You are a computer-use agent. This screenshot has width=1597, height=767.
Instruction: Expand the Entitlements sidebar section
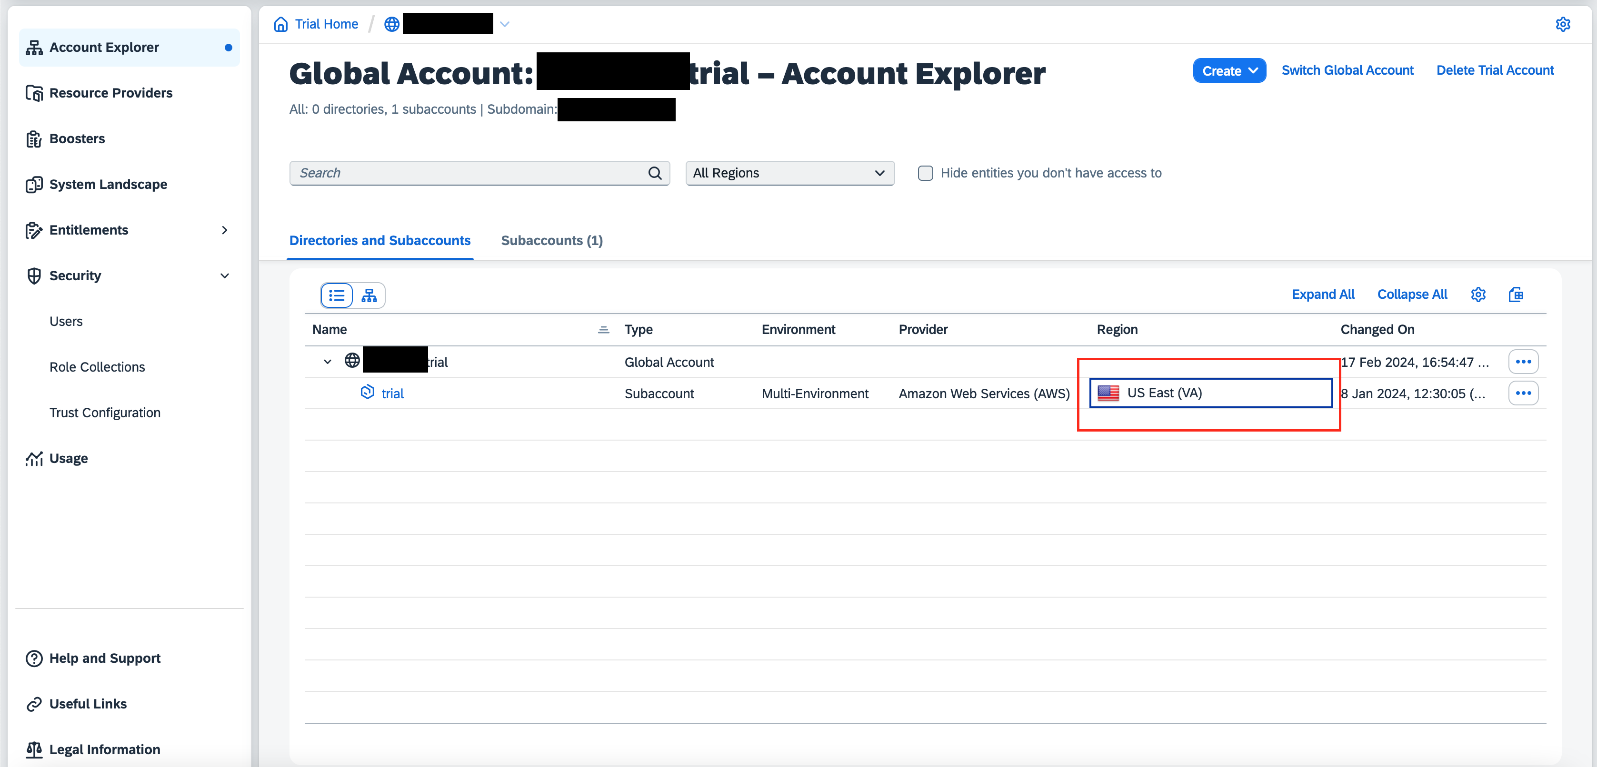(224, 230)
